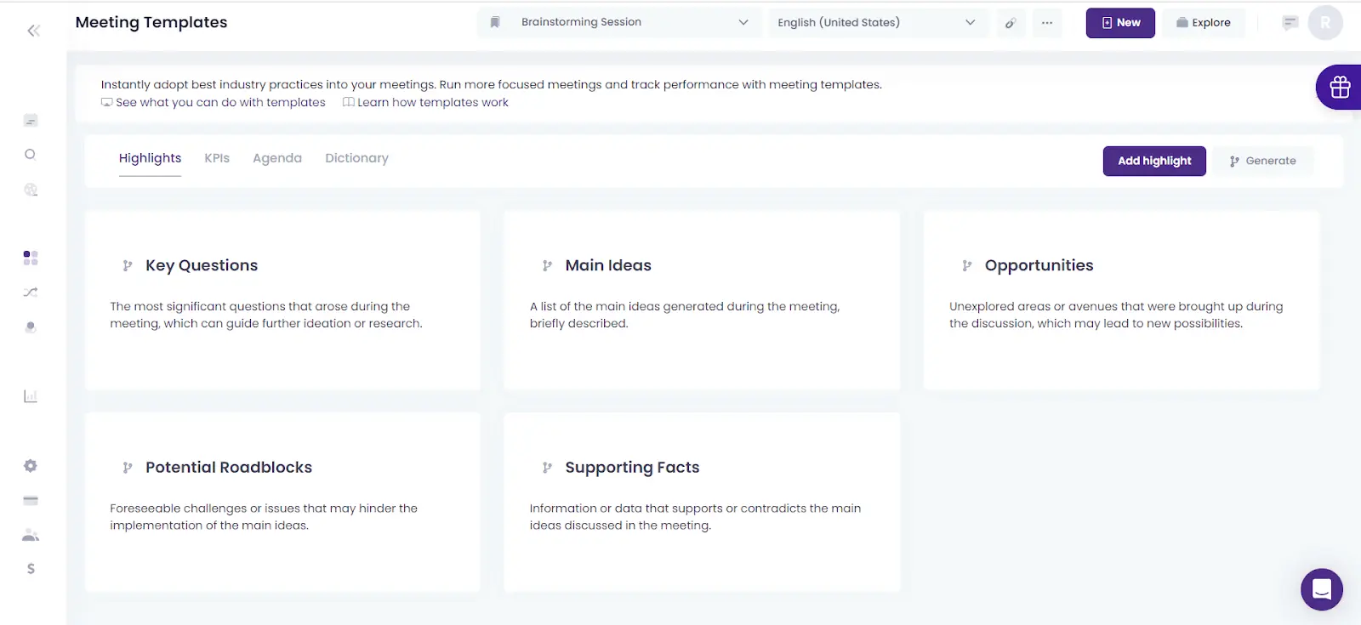
Task: Click the branch icon beside Supporting Facts
Action: point(547,468)
